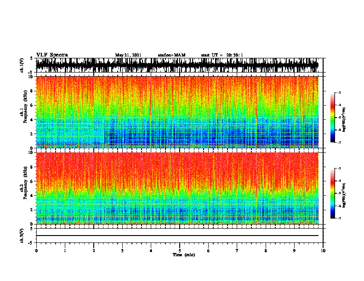Click the ch.1(V) waveform strip at top

177,65
